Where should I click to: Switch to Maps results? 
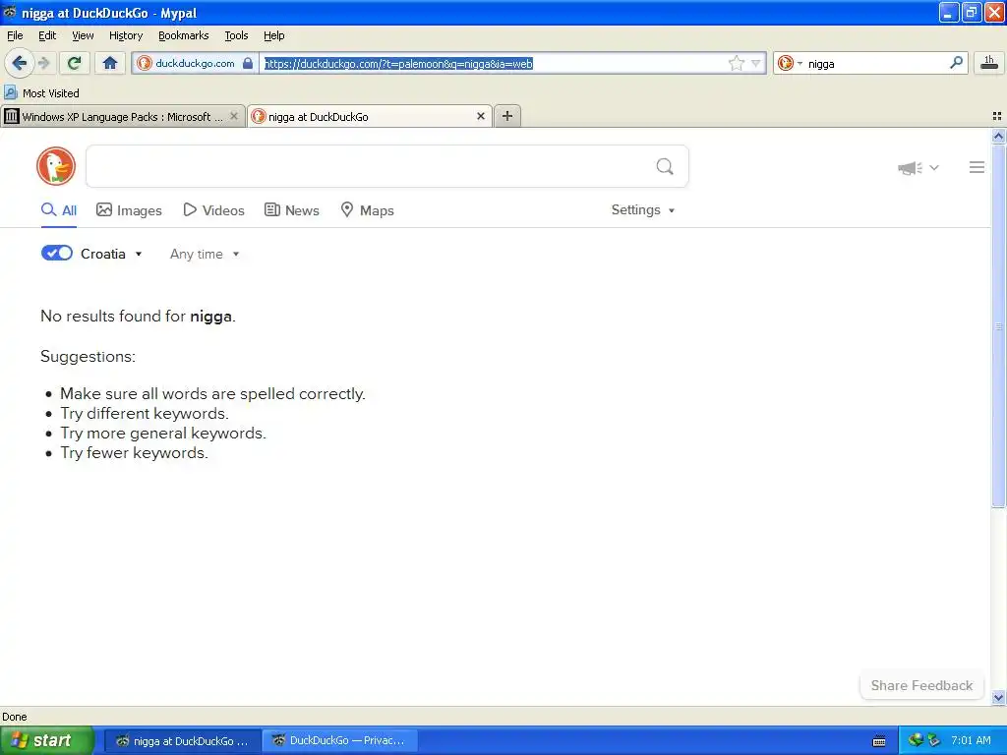tap(368, 210)
